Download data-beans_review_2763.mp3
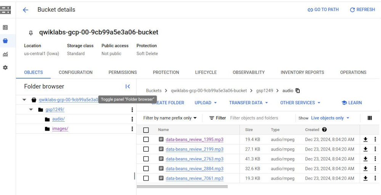Screen dimensions: 381x195 pyautogui.click(x=365, y=159)
